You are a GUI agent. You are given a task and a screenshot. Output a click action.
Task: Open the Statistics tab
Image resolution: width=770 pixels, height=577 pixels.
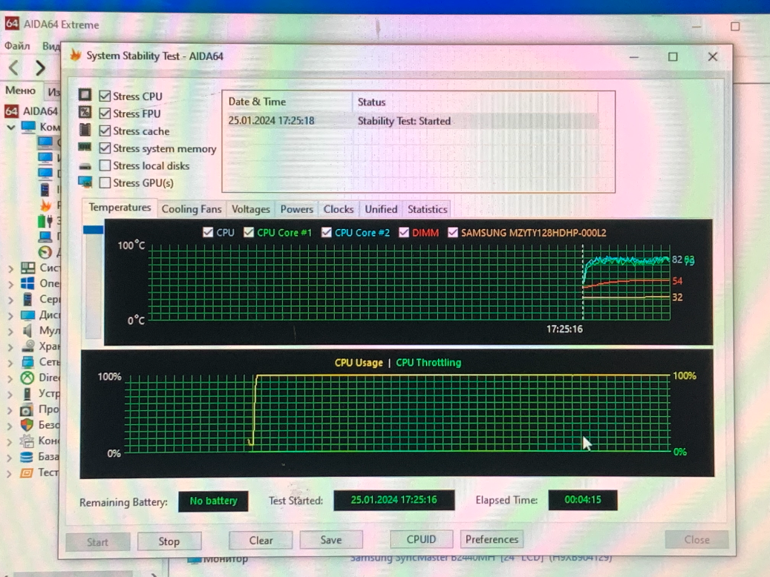pos(427,209)
